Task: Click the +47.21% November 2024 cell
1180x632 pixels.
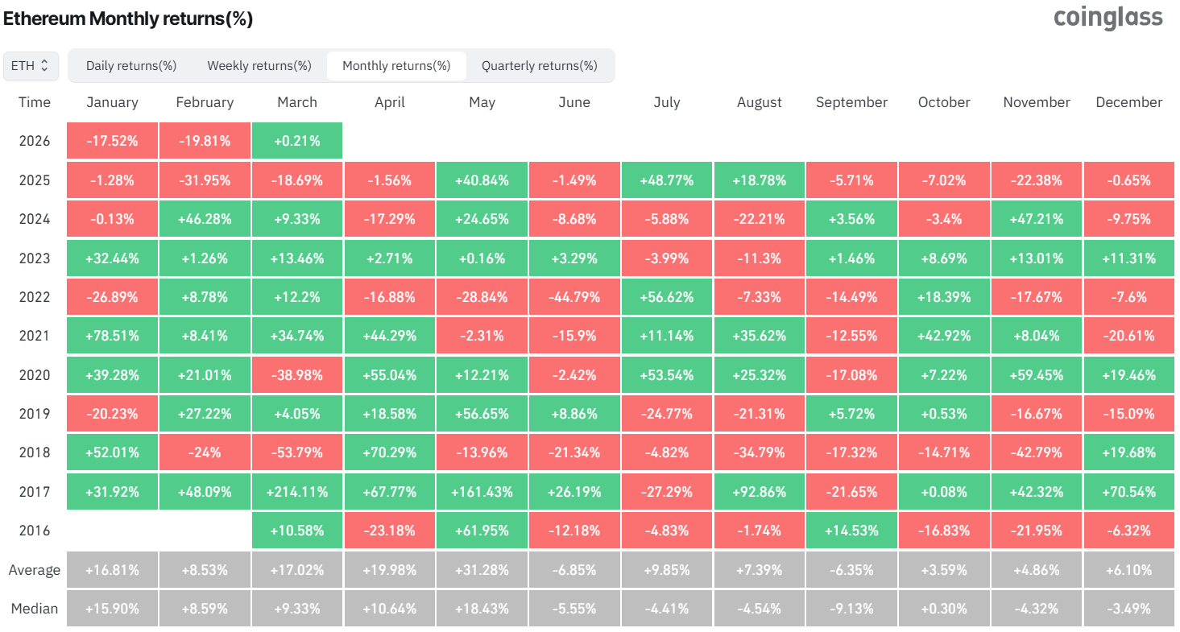Action: click(1037, 219)
